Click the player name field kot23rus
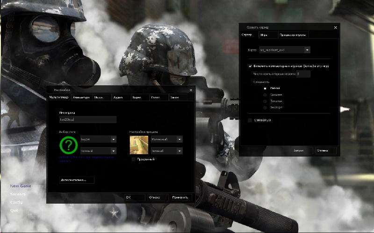Viewport: 374px width, 233px height. coord(88,119)
